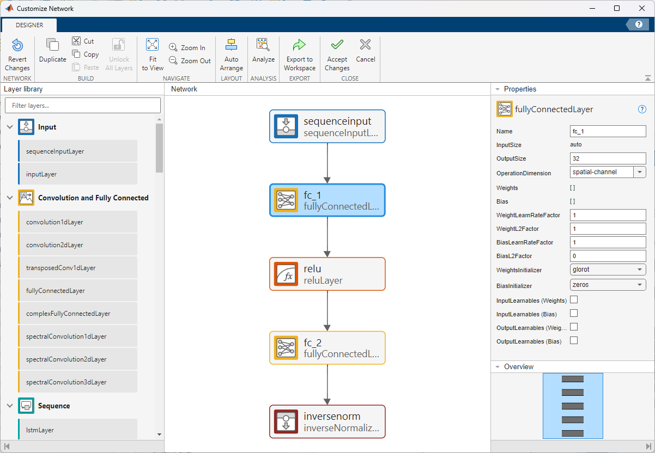Screen dimensions: 655x453
Task: Enable InputLearnables (Bias) checkbox
Action: coord(574,313)
